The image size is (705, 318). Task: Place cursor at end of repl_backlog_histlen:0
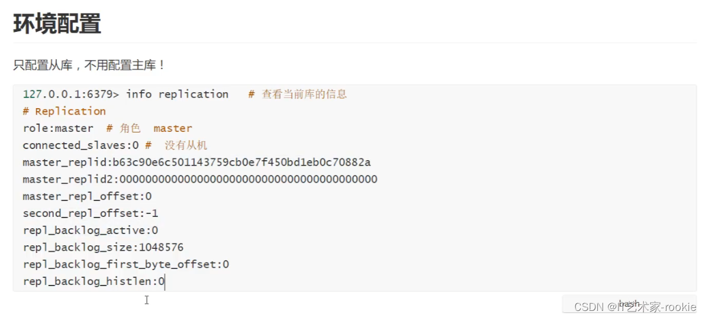pos(165,281)
